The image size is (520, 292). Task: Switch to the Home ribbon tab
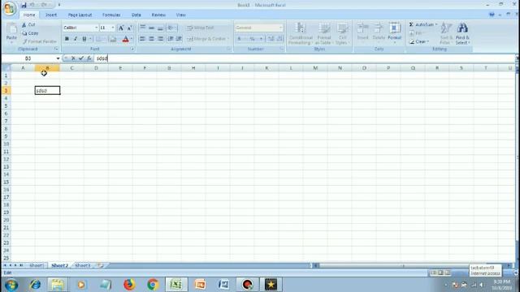[29, 15]
